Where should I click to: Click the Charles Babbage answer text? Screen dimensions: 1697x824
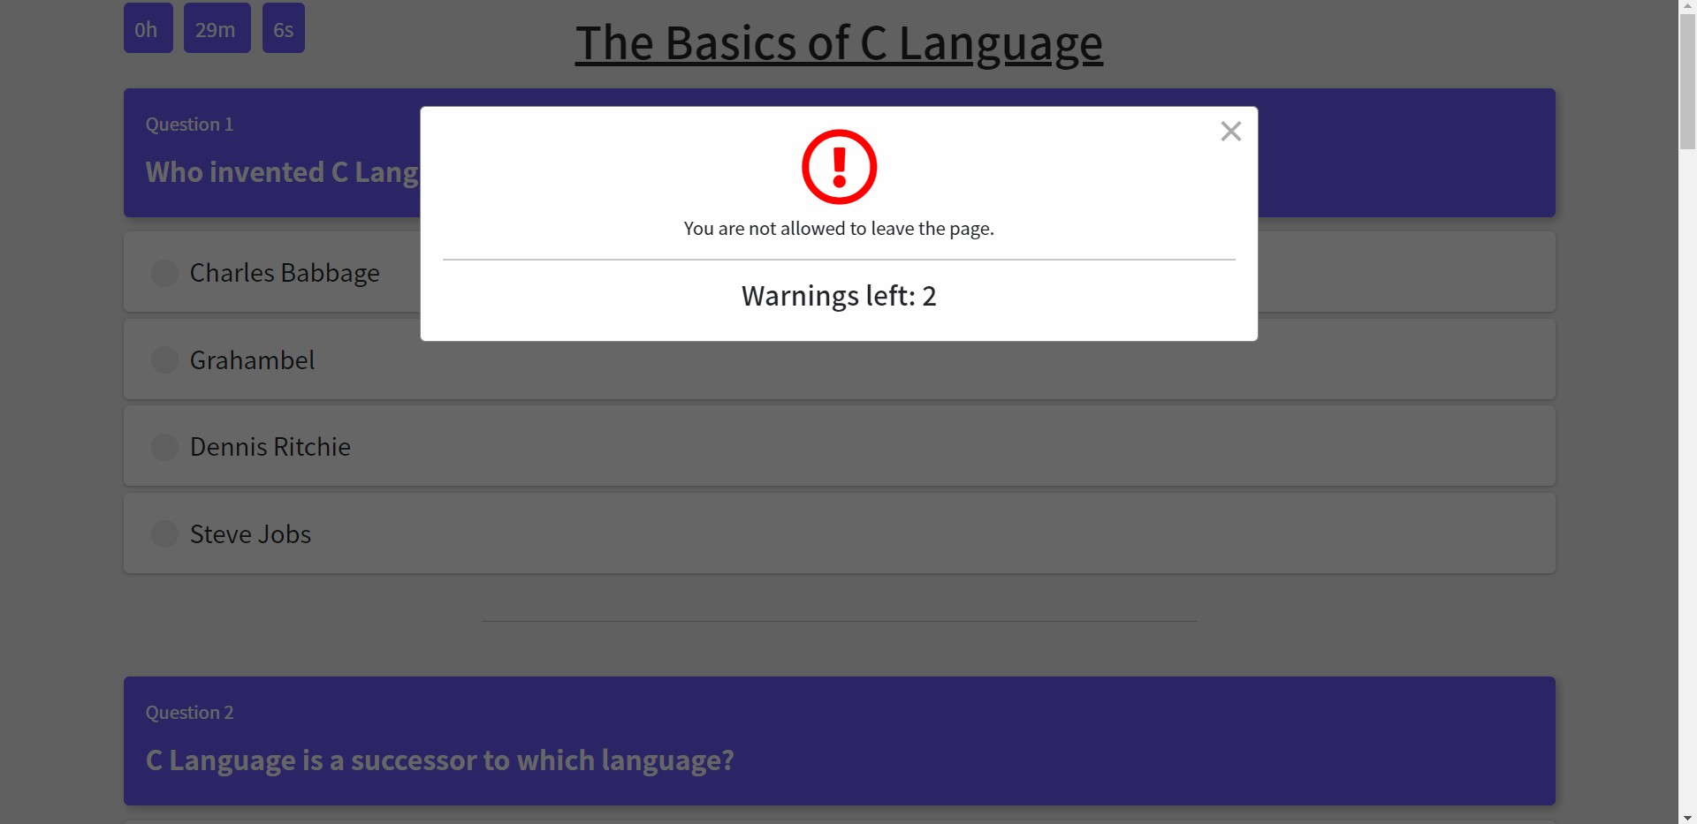point(285,273)
